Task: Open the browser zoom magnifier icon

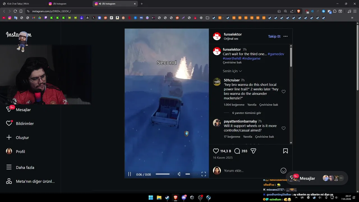Action: 286,11
